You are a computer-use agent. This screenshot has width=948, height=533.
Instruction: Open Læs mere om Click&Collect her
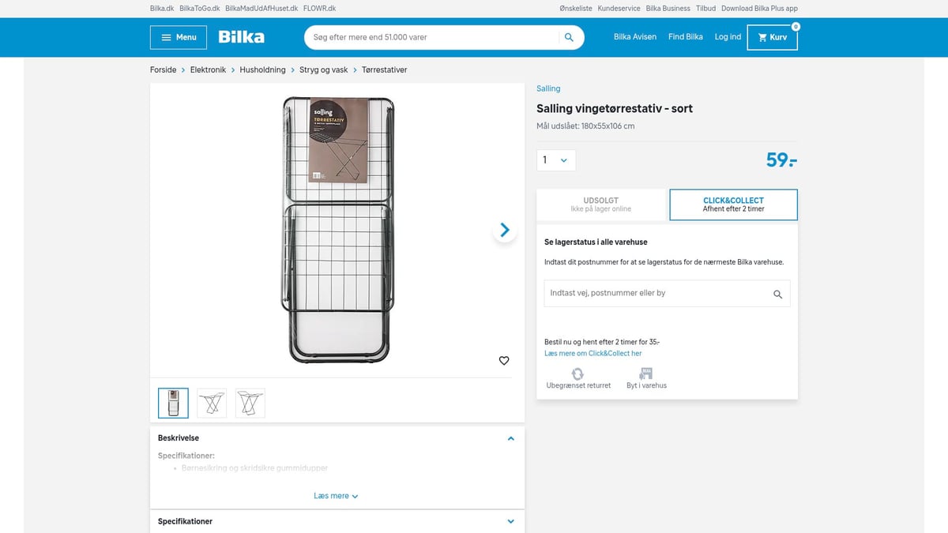(x=592, y=353)
